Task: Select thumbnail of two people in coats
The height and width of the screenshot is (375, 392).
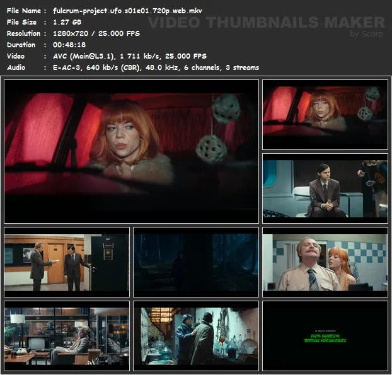Action: [x=196, y=336]
